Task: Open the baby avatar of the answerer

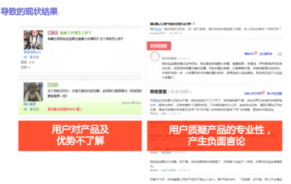Action: pos(33,92)
